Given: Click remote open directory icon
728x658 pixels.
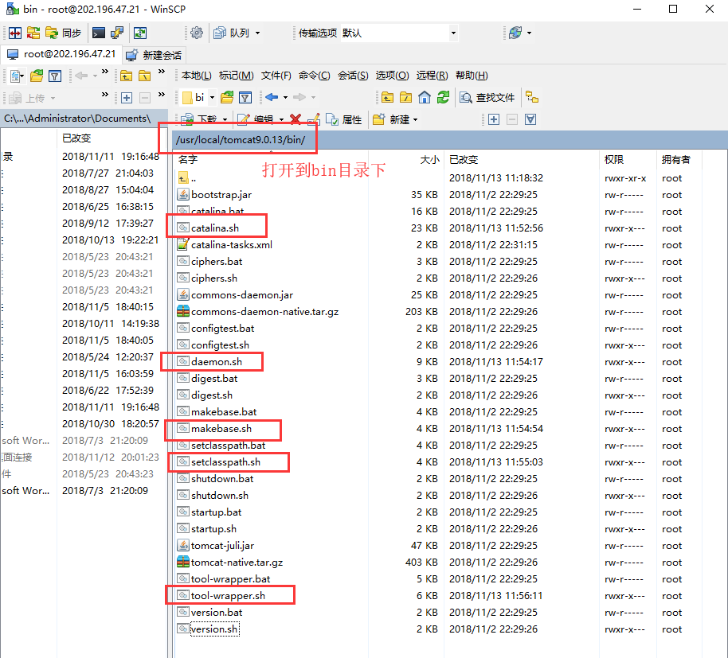Looking at the screenshot, I should [227, 97].
